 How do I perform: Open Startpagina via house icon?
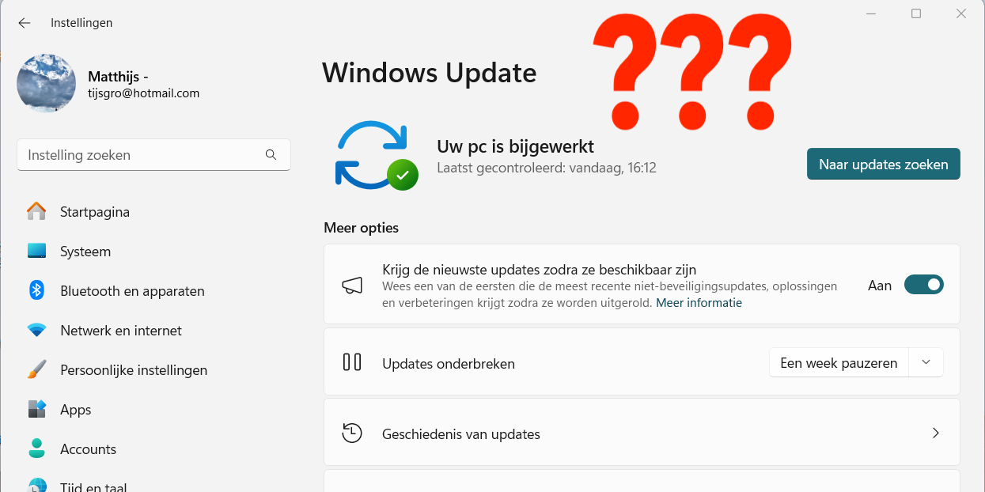pyautogui.click(x=36, y=211)
